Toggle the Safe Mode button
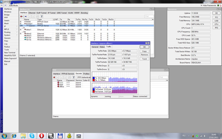Screen dimensions: 222x139 [x=13, y=5]
